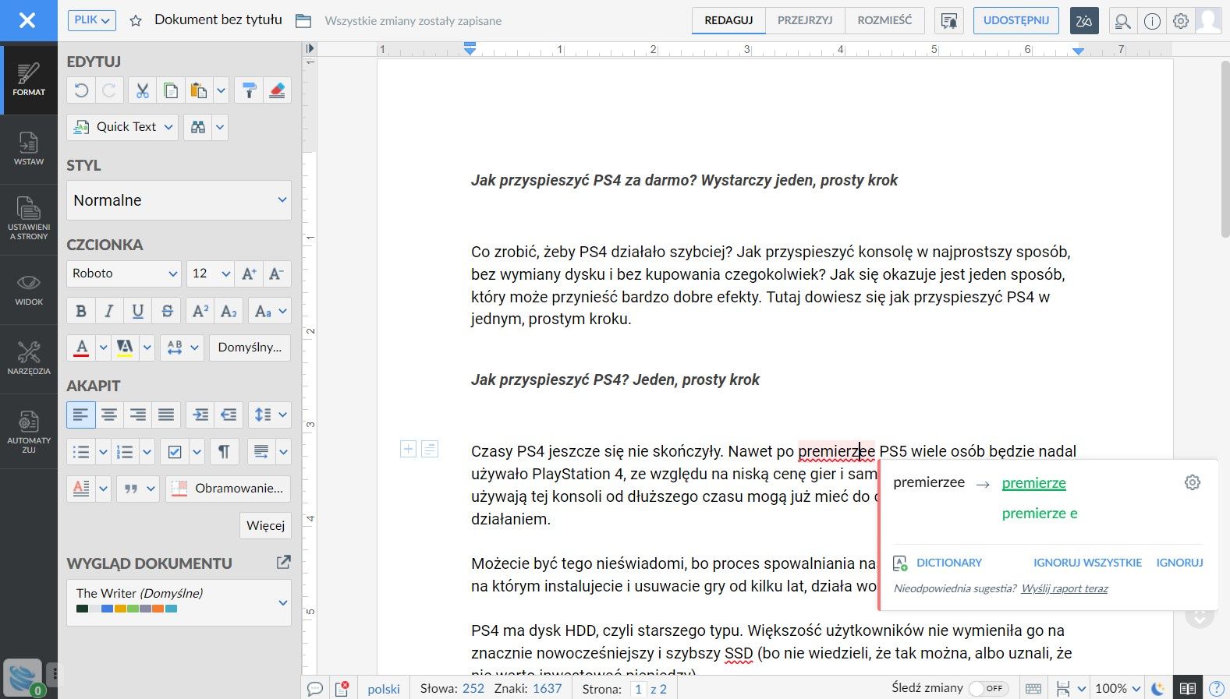Click the Redo icon
This screenshot has width=1230, height=699.
click(109, 90)
